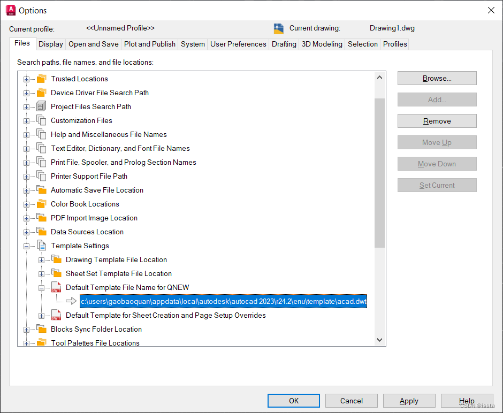Viewport: 503px width, 413px height.
Task: Expand the Customization Files node
Action: (27, 121)
